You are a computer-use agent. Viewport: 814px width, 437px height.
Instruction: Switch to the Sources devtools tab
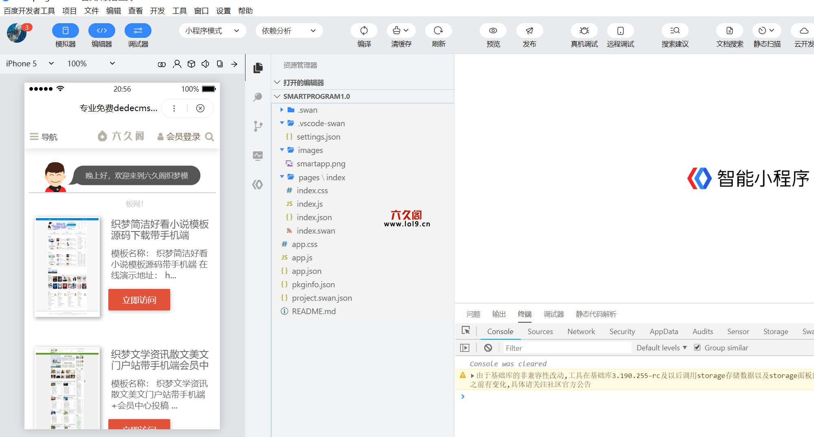click(540, 332)
